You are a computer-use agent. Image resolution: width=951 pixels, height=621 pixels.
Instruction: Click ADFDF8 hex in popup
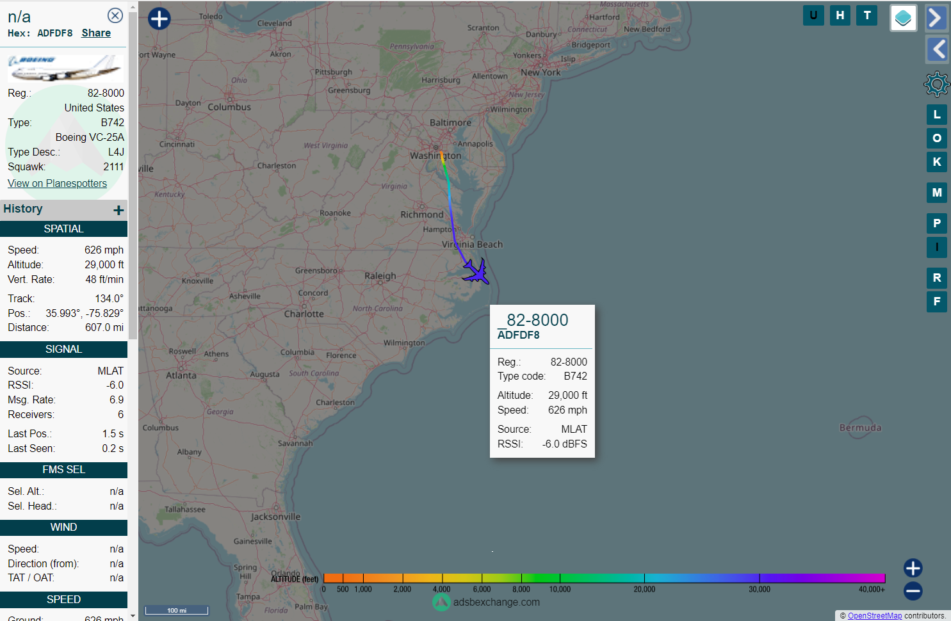point(519,335)
